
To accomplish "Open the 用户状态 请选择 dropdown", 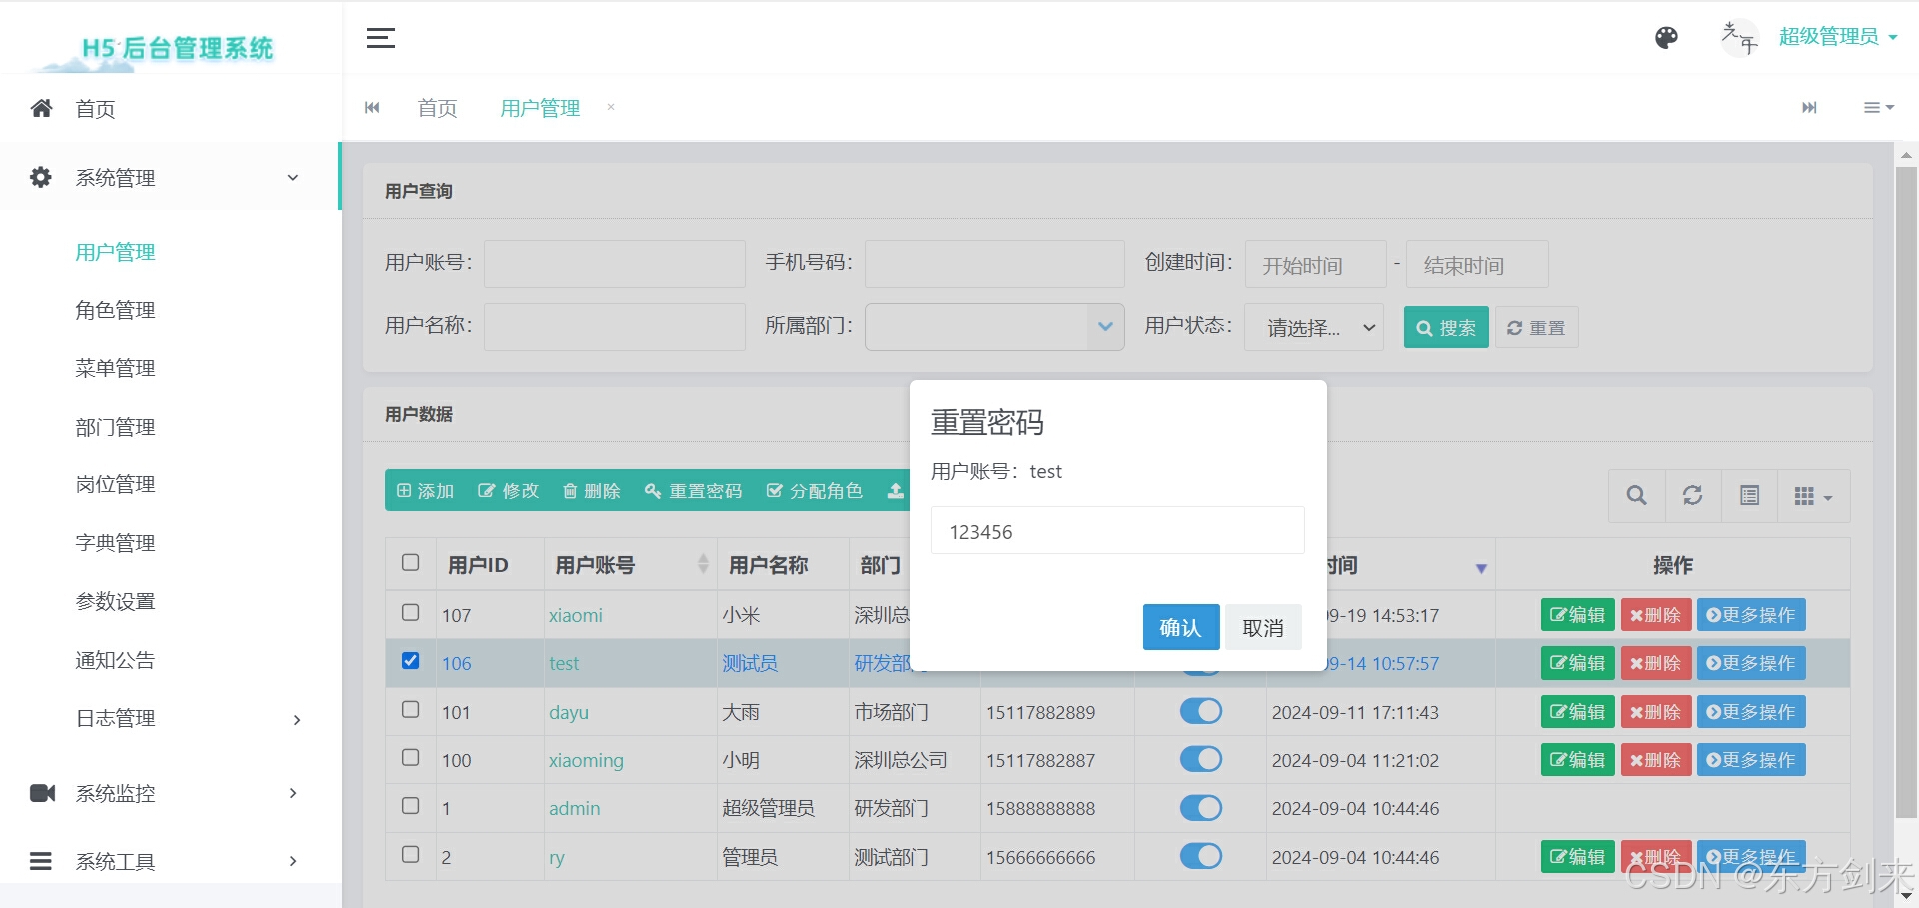I will 1314,327.
